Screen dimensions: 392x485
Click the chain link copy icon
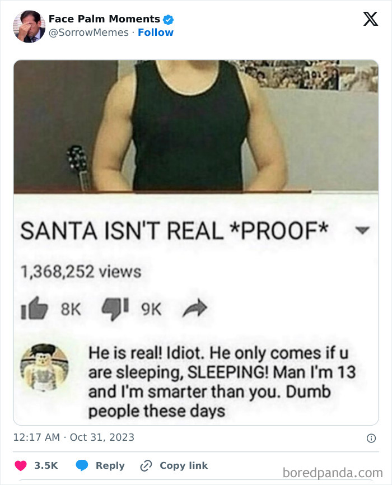(146, 465)
